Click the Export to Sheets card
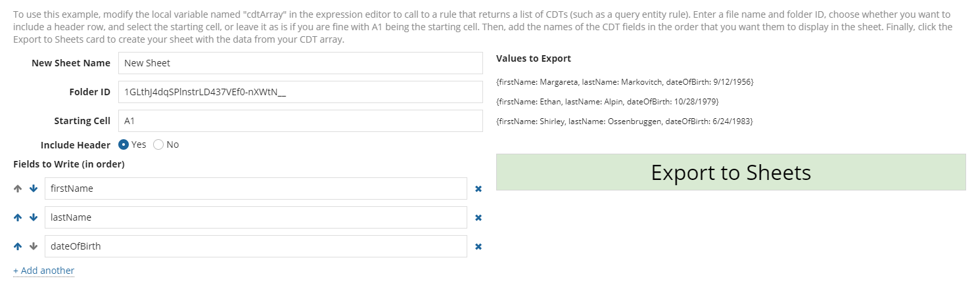The width and height of the screenshot is (974, 287). pyautogui.click(x=731, y=172)
